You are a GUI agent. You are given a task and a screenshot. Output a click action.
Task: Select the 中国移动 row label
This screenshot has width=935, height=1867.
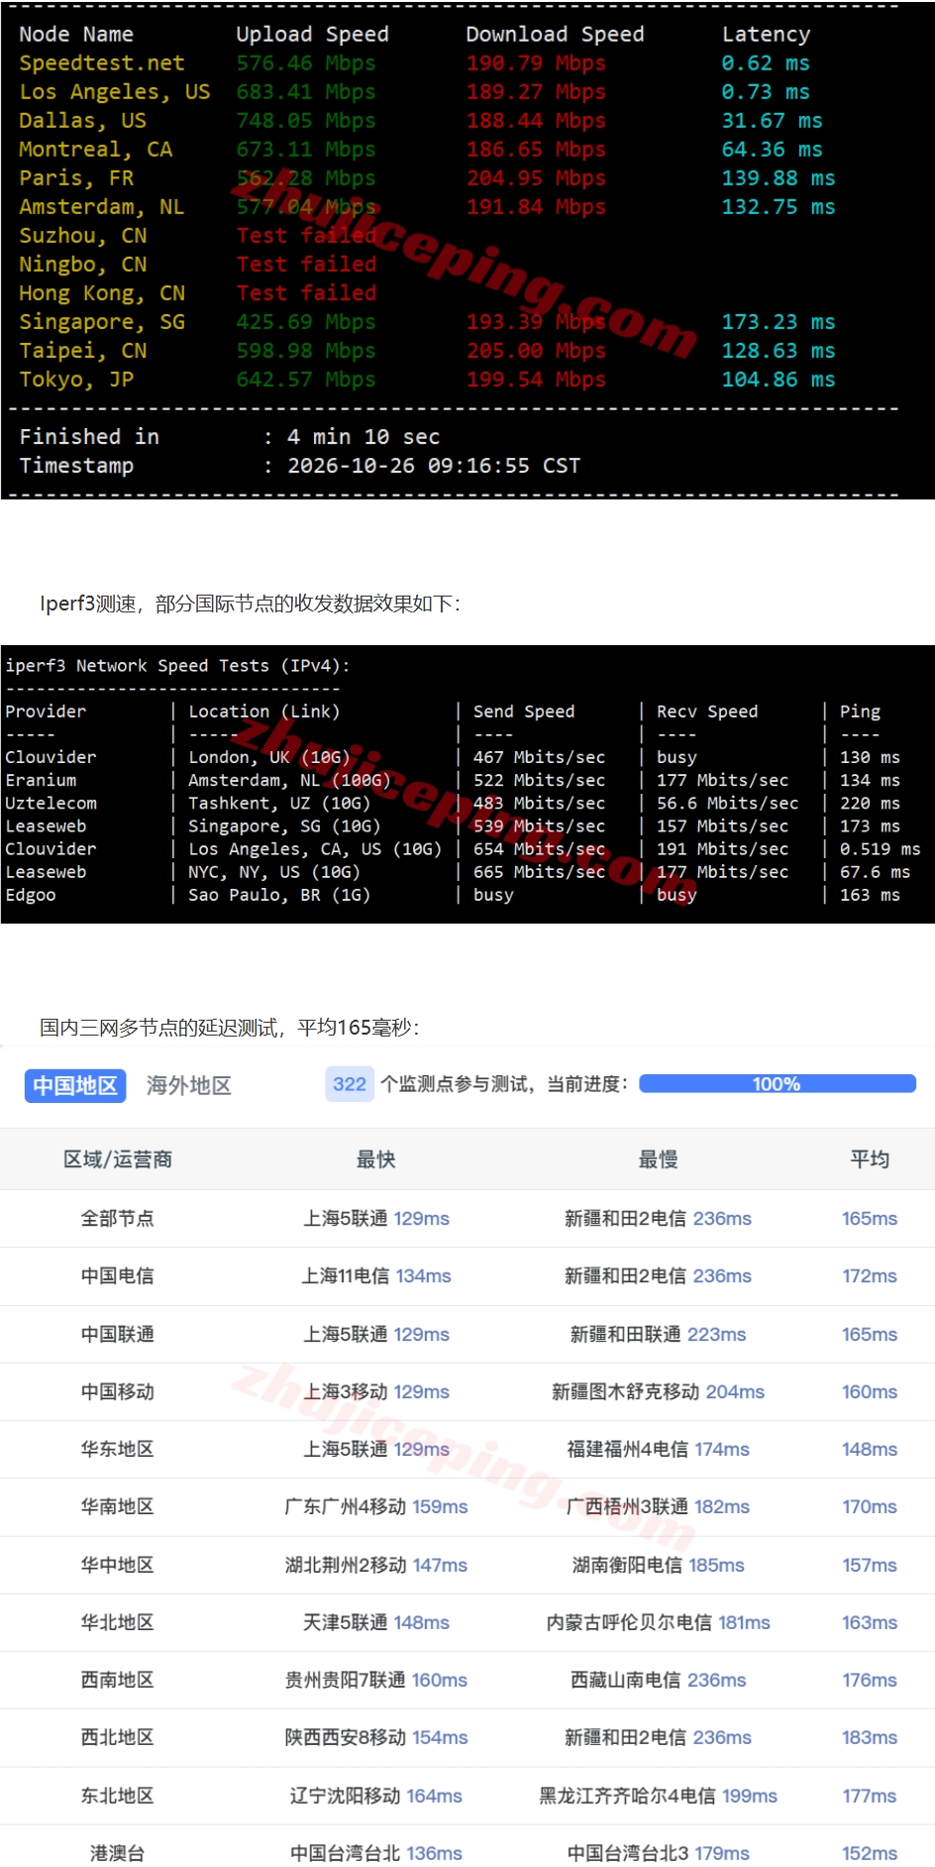pos(118,1391)
